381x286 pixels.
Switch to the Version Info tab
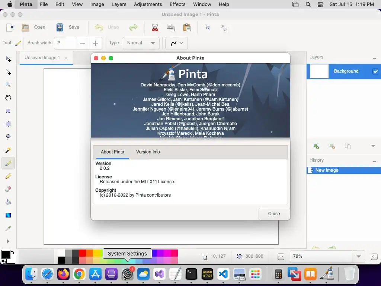click(x=148, y=152)
